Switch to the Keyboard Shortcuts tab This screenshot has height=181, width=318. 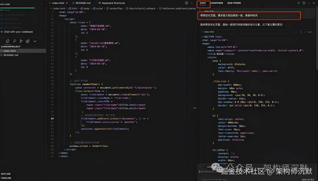click(112, 3)
